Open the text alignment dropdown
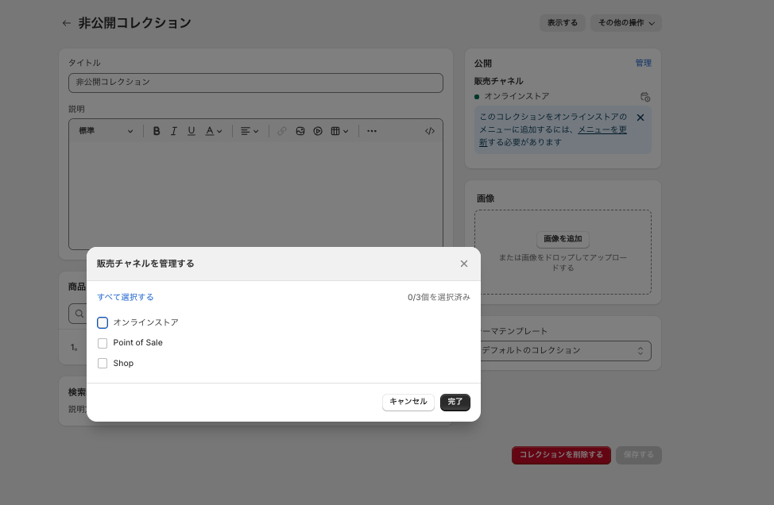Image resolution: width=774 pixels, height=505 pixels. [250, 131]
